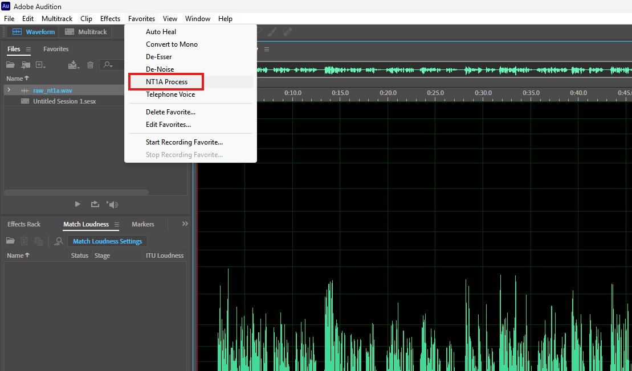Click the Import File icon in Files panel

click(x=25, y=65)
